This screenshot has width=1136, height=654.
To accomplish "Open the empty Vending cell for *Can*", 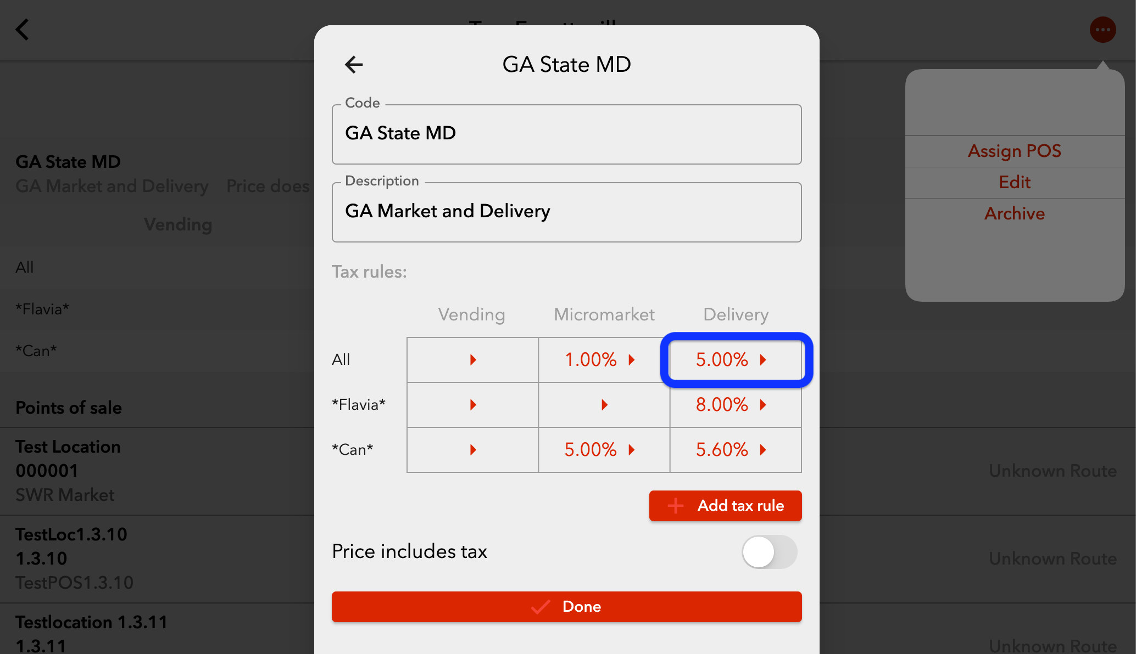I will coord(472,450).
